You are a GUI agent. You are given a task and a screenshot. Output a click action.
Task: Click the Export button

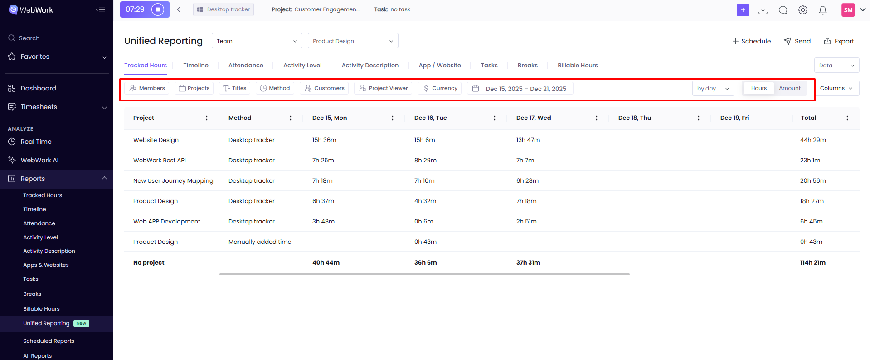click(x=839, y=41)
